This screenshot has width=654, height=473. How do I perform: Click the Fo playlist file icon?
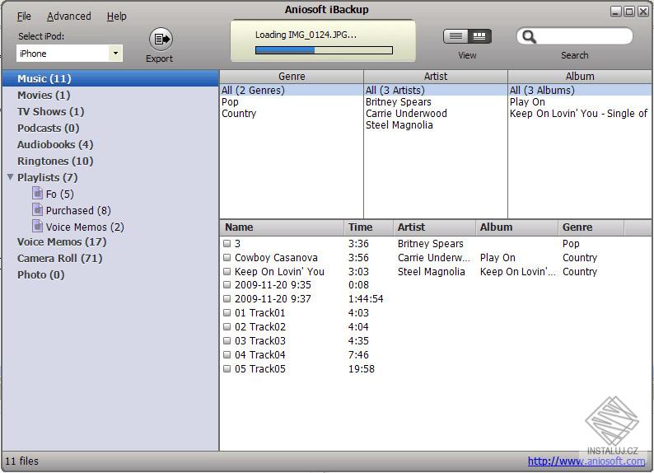click(38, 193)
